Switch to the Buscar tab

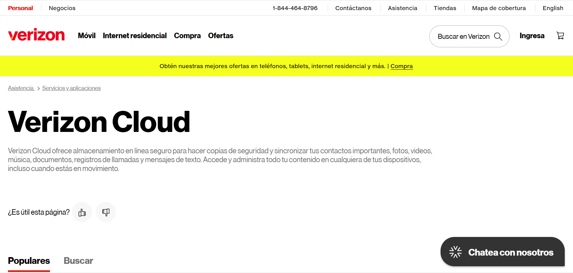click(x=78, y=261)
